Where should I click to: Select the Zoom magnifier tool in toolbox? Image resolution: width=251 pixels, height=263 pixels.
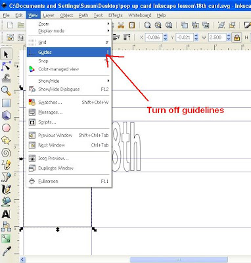tap(6, 91)
